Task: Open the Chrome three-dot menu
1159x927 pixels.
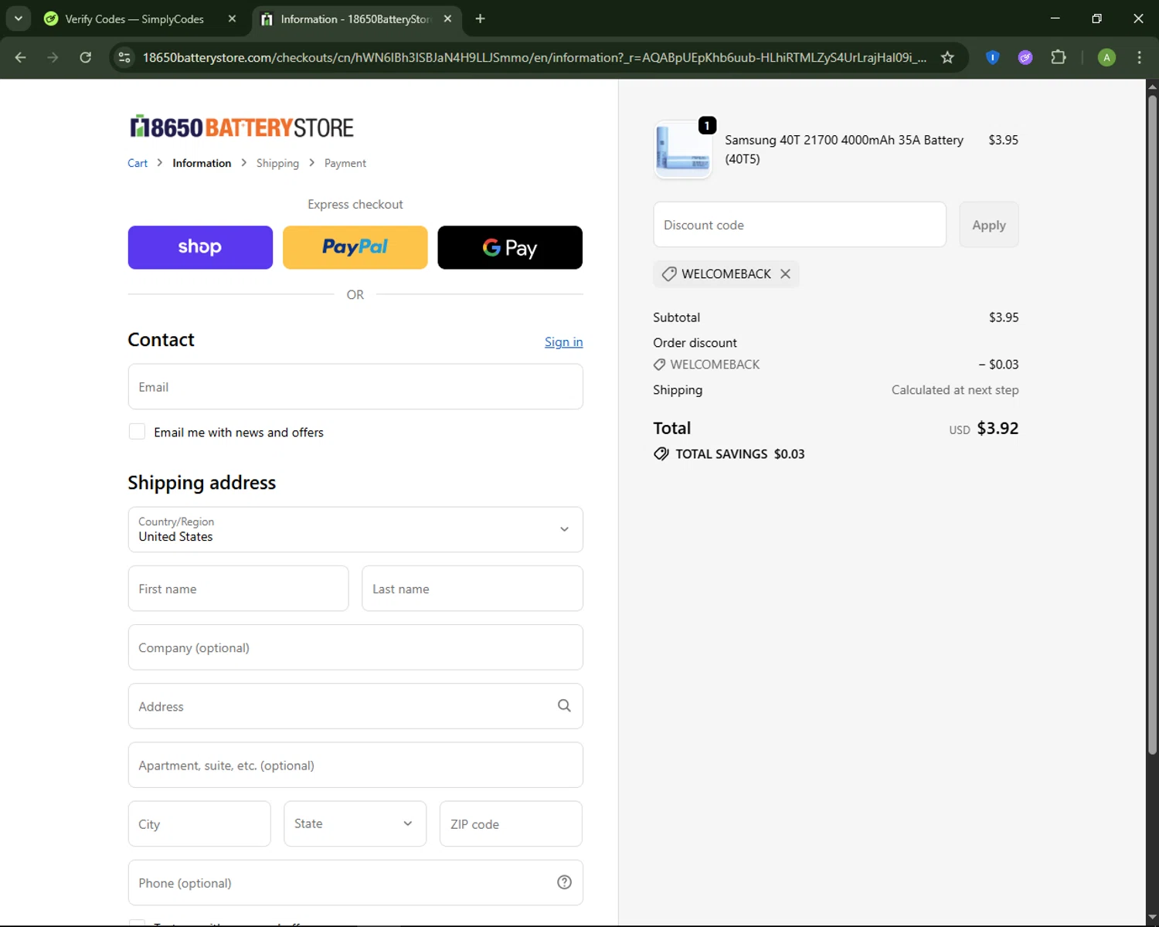Action: coord(1139,57)
